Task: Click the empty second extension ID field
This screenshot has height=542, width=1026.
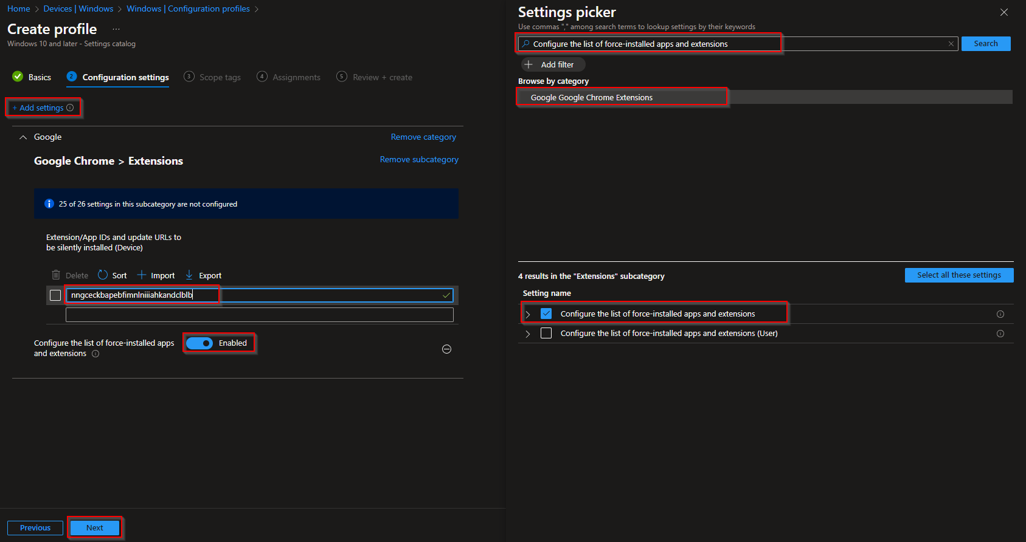Action: [259, 315]
